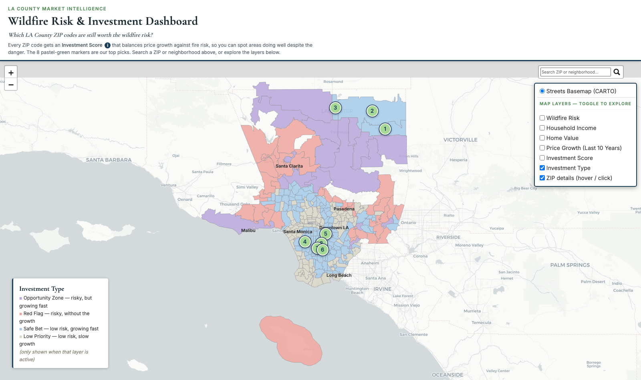Enable the Investment Score layer

pyautogui.click(x=542, y=158)
